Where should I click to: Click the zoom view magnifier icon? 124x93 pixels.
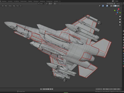coord(120,17)
